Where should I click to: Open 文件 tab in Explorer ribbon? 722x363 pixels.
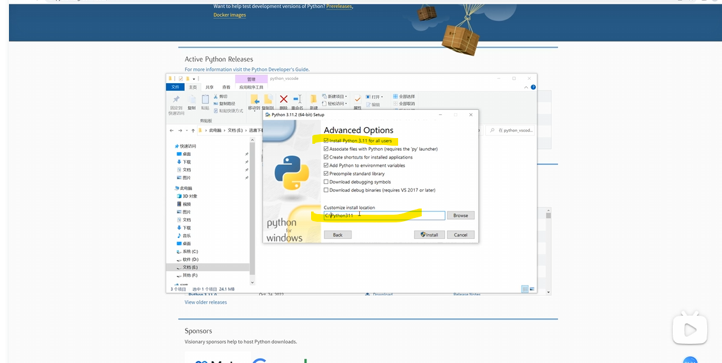pyautogui.click(x=175, y=87)
